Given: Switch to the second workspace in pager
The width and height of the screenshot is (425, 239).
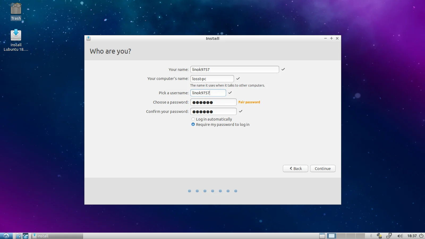Looking at the screenshot, I should [341, 236].
